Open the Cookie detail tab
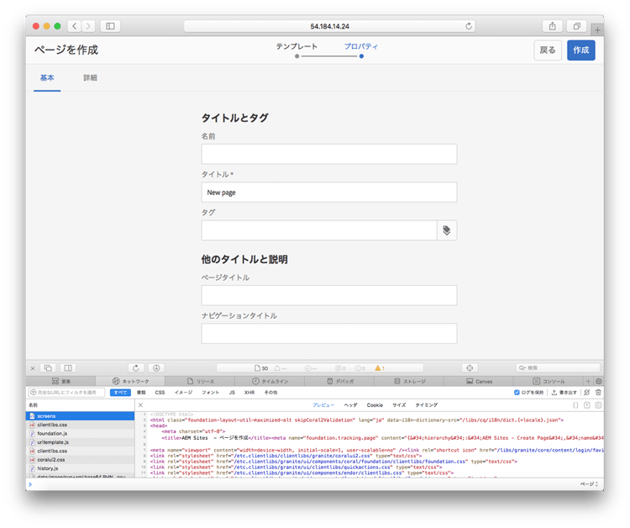This screenshot has height=528, width=630. [x=375, y=405]
